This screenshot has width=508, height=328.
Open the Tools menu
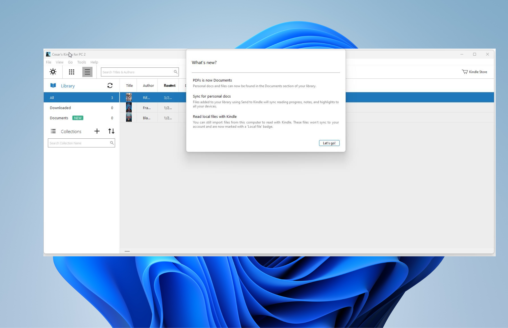[81, 62]
